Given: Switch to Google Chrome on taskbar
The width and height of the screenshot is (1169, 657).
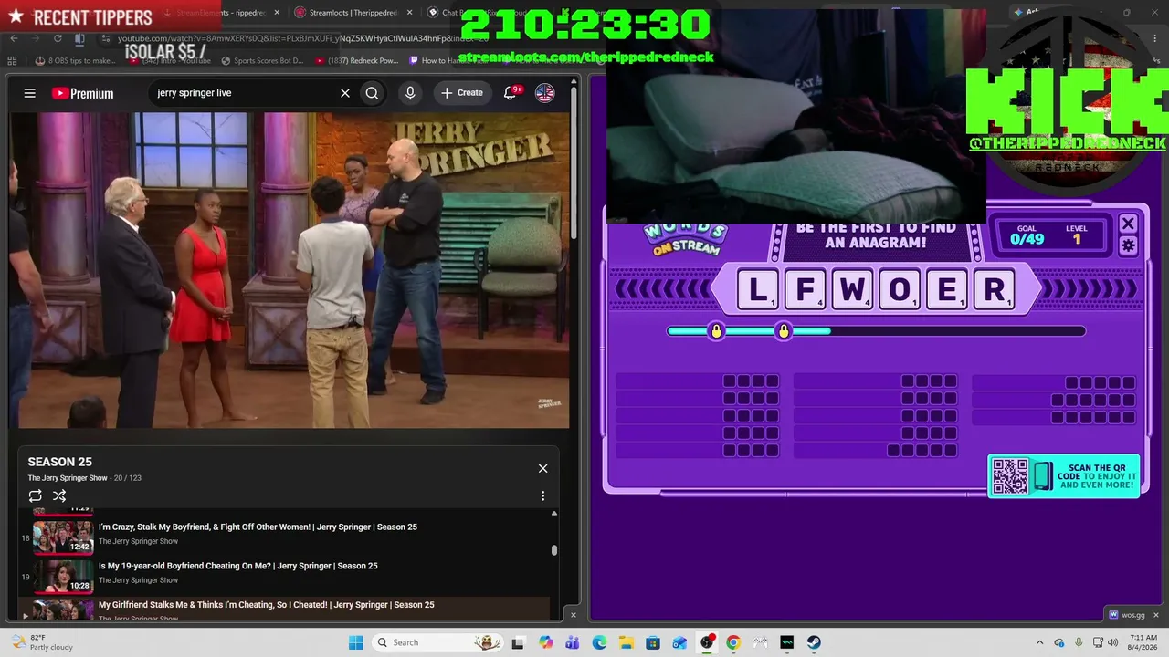Looking at the screenshot, I should coord(732,642).
